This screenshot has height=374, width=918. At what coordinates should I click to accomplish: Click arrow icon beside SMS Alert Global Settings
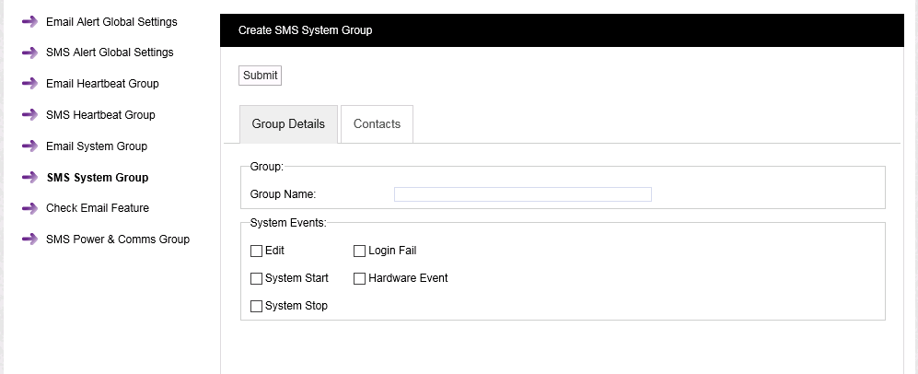point(29,53)
